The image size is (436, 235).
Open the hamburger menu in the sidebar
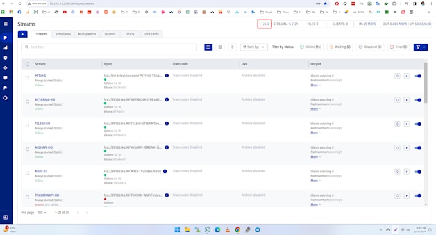pos(6,24)
